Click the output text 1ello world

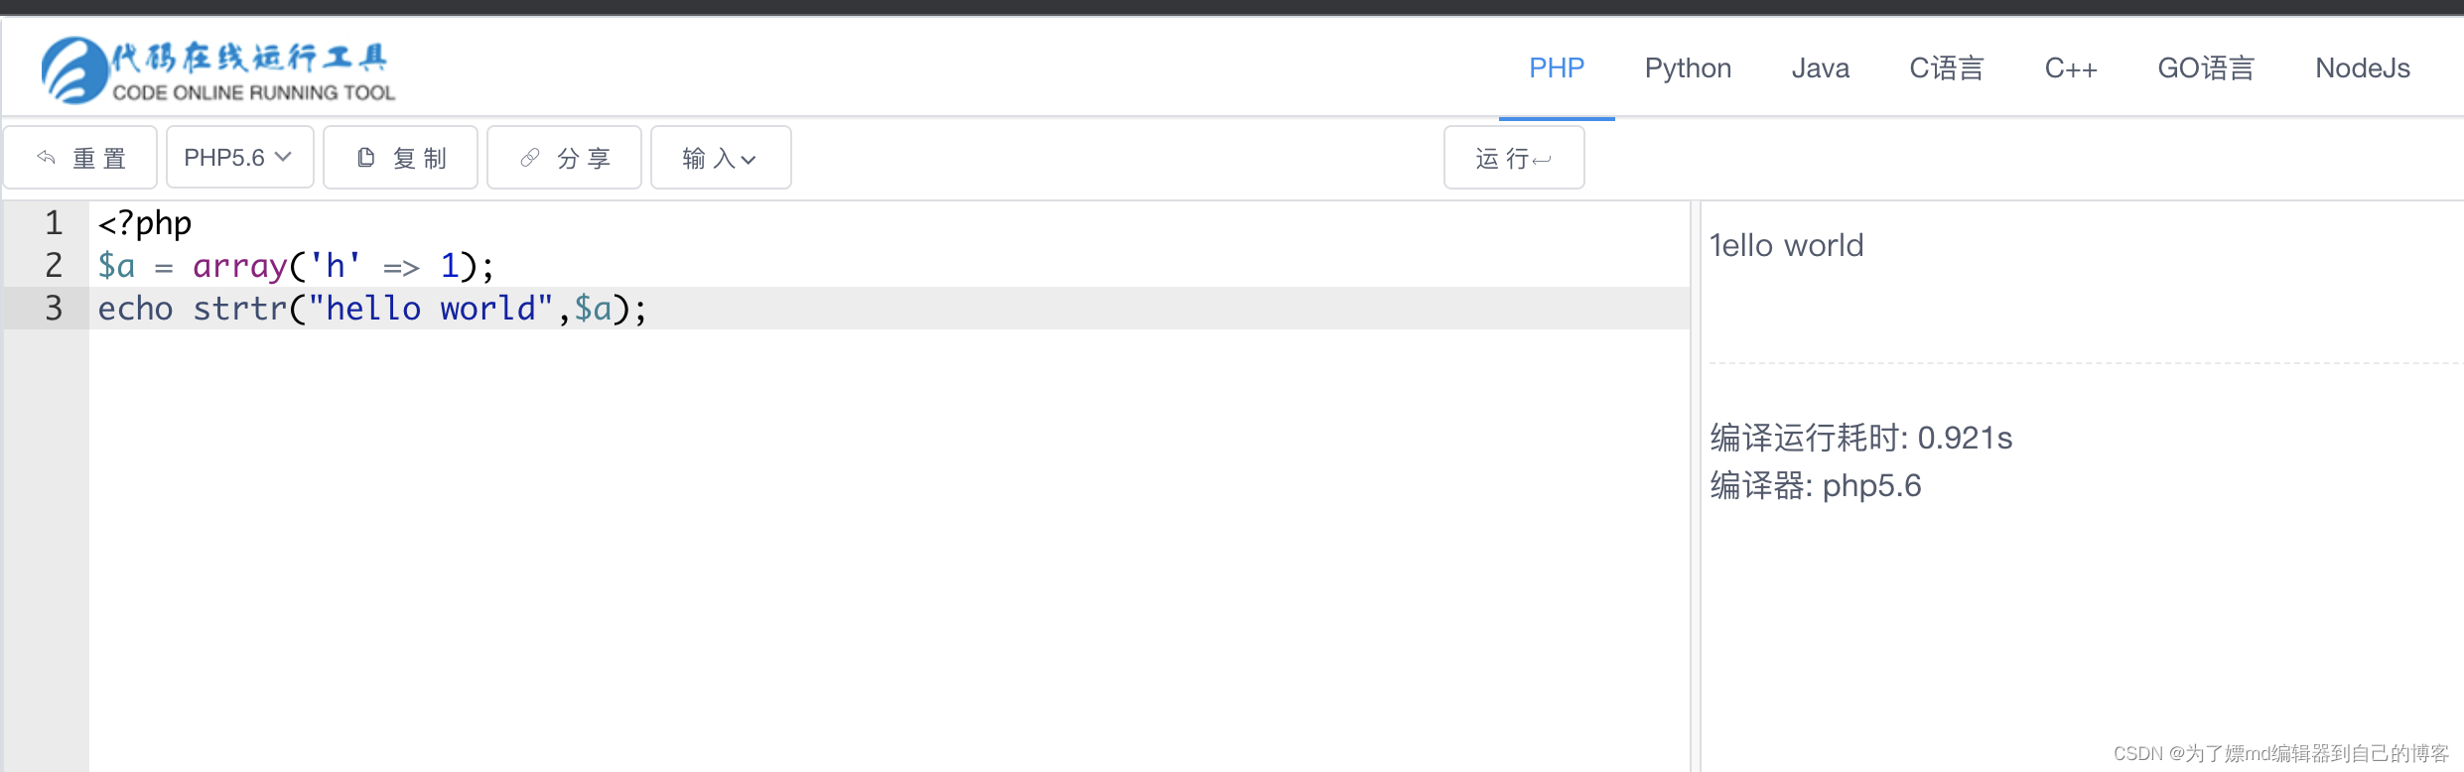(1785, 245)
